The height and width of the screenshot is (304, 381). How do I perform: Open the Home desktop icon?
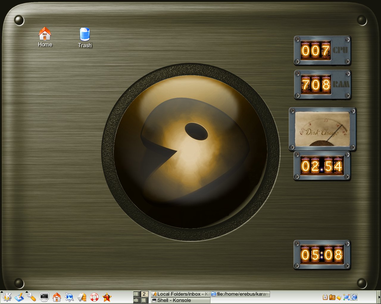pos(45,37)
